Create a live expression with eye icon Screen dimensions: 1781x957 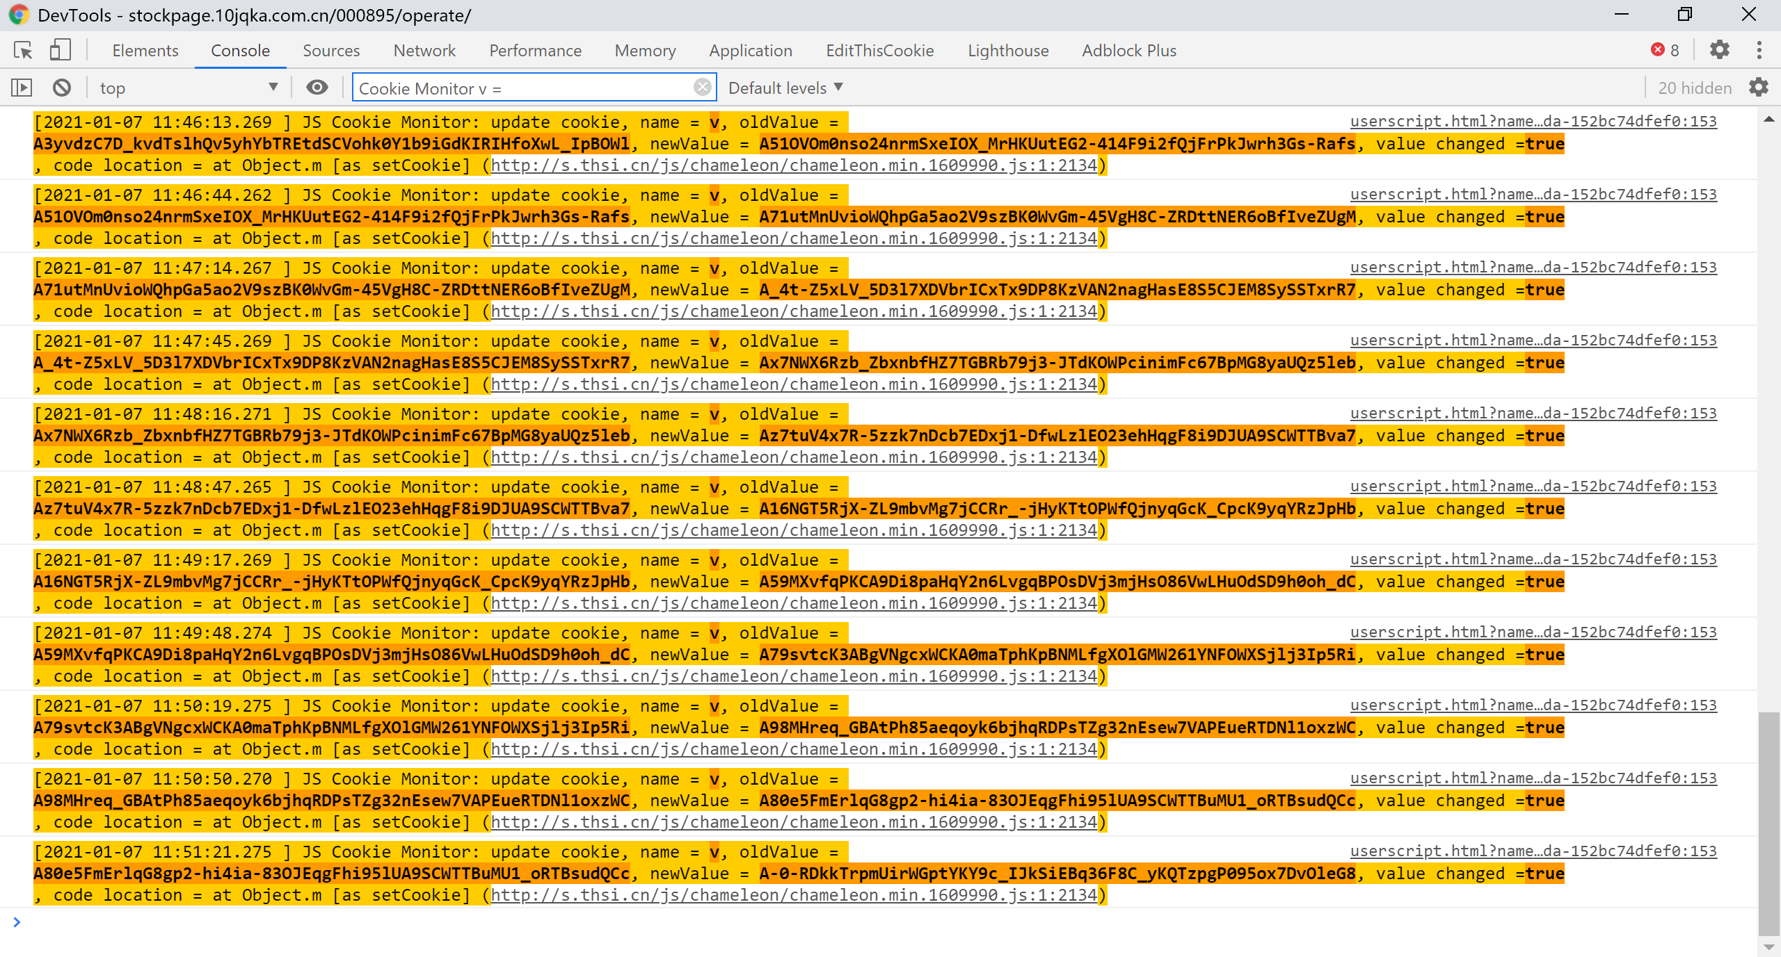coord(317,88)
